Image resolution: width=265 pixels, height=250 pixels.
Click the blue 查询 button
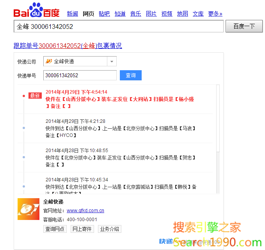click(131, 75)
